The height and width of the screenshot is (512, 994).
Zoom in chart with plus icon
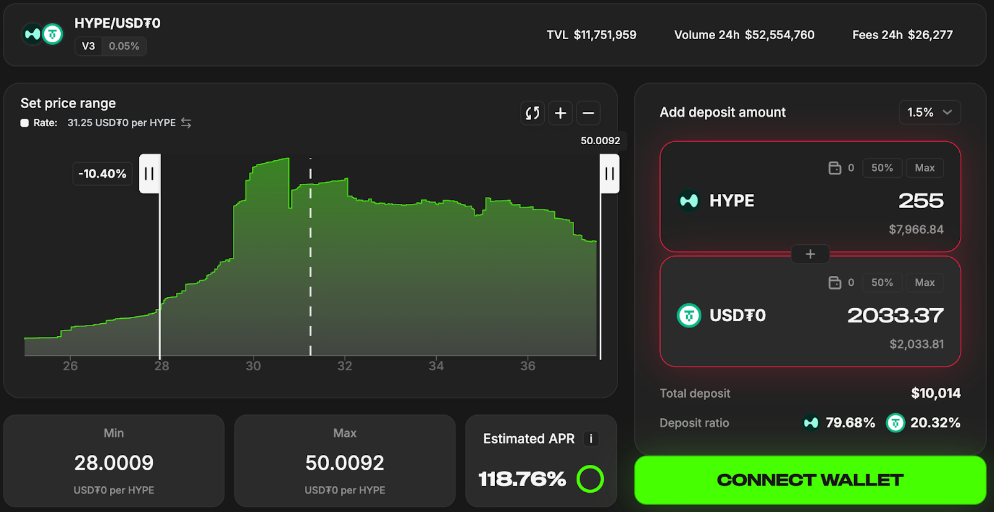pos(560,113)
